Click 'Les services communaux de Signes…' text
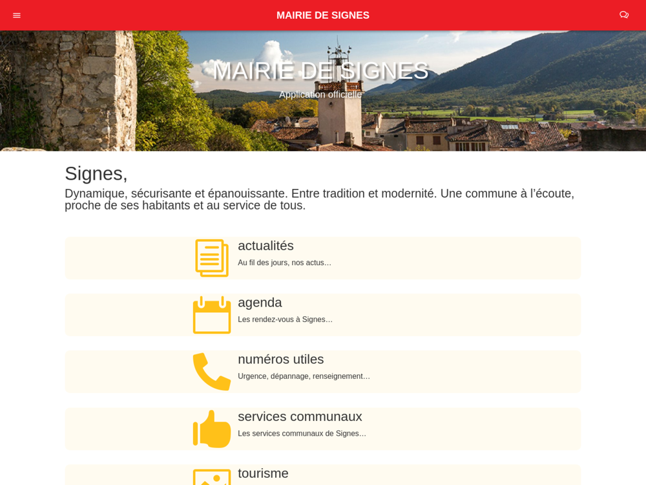The image size is (646, 485). click(302, 433)
